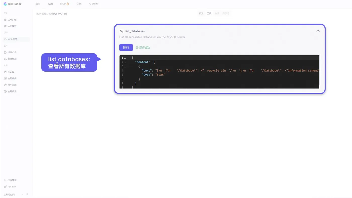The width and height of the screenshot is (352, 198).
Task: Open 权限管理 in the sidebar
Action: coord(10,180)
